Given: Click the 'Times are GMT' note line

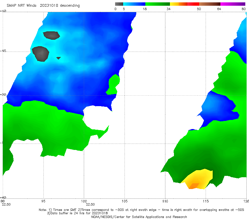Looking at the screenshot, I should (141, 210).
